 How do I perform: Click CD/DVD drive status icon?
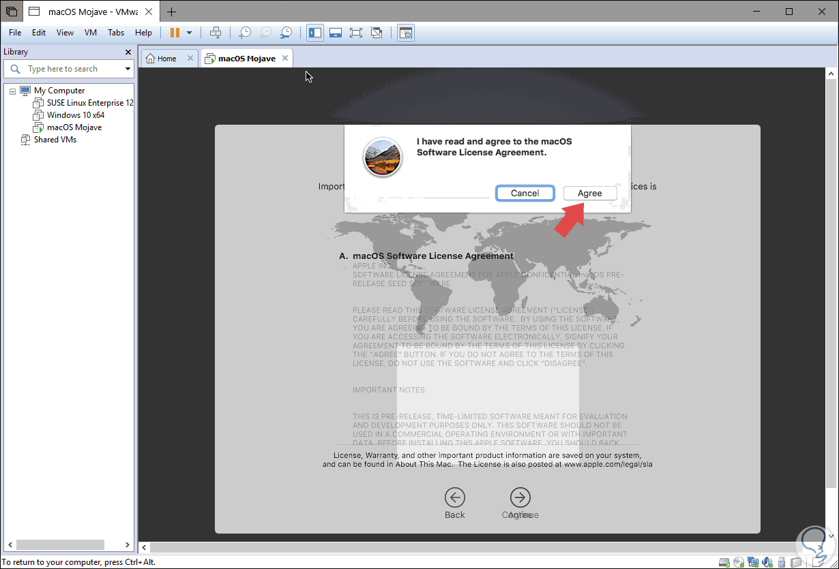739,562
